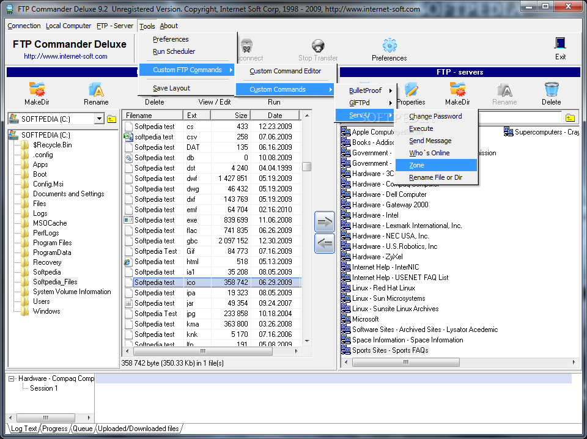The width and height of the screenshot is (587, 439).
Task: Click the local up-folder icon beside drive selector
Action: (x=111, y=119)
